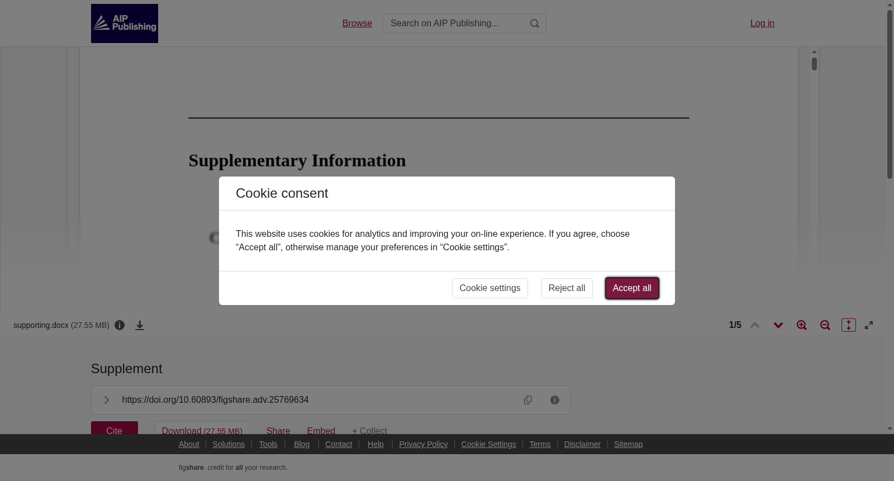Open the Disclaimer footer link

(x=582, y=444)
